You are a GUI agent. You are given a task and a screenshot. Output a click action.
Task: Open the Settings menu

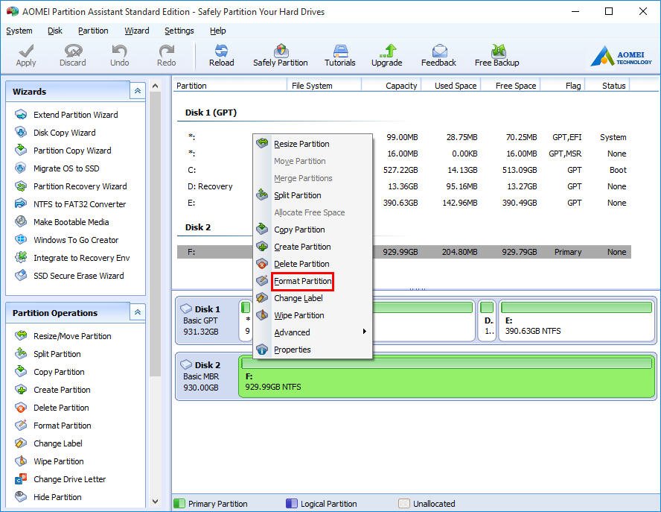click(179, 31)
